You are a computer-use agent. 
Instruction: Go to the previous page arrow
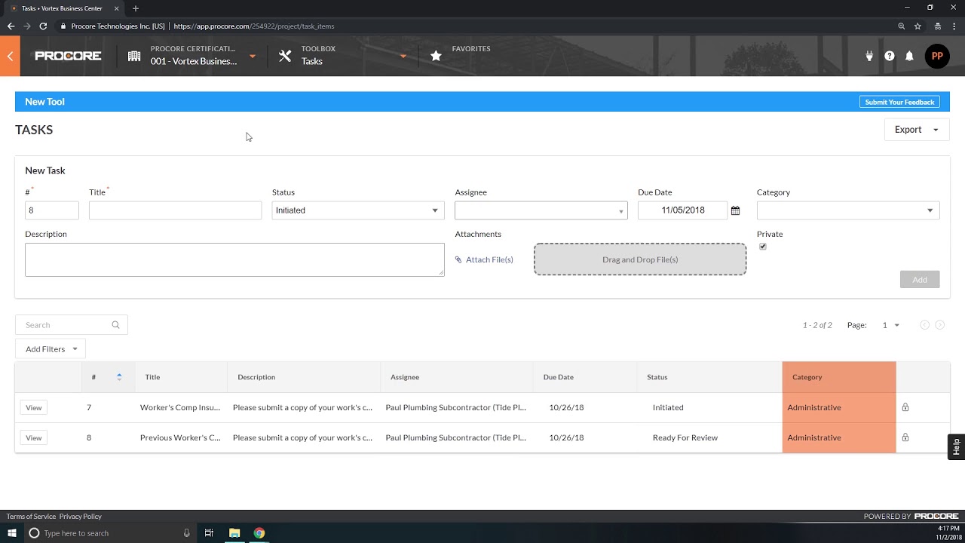[x=925, y=325]
